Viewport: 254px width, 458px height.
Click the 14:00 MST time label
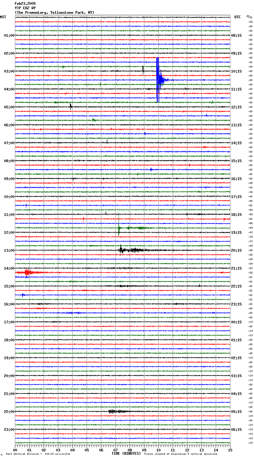pos(9,268)
